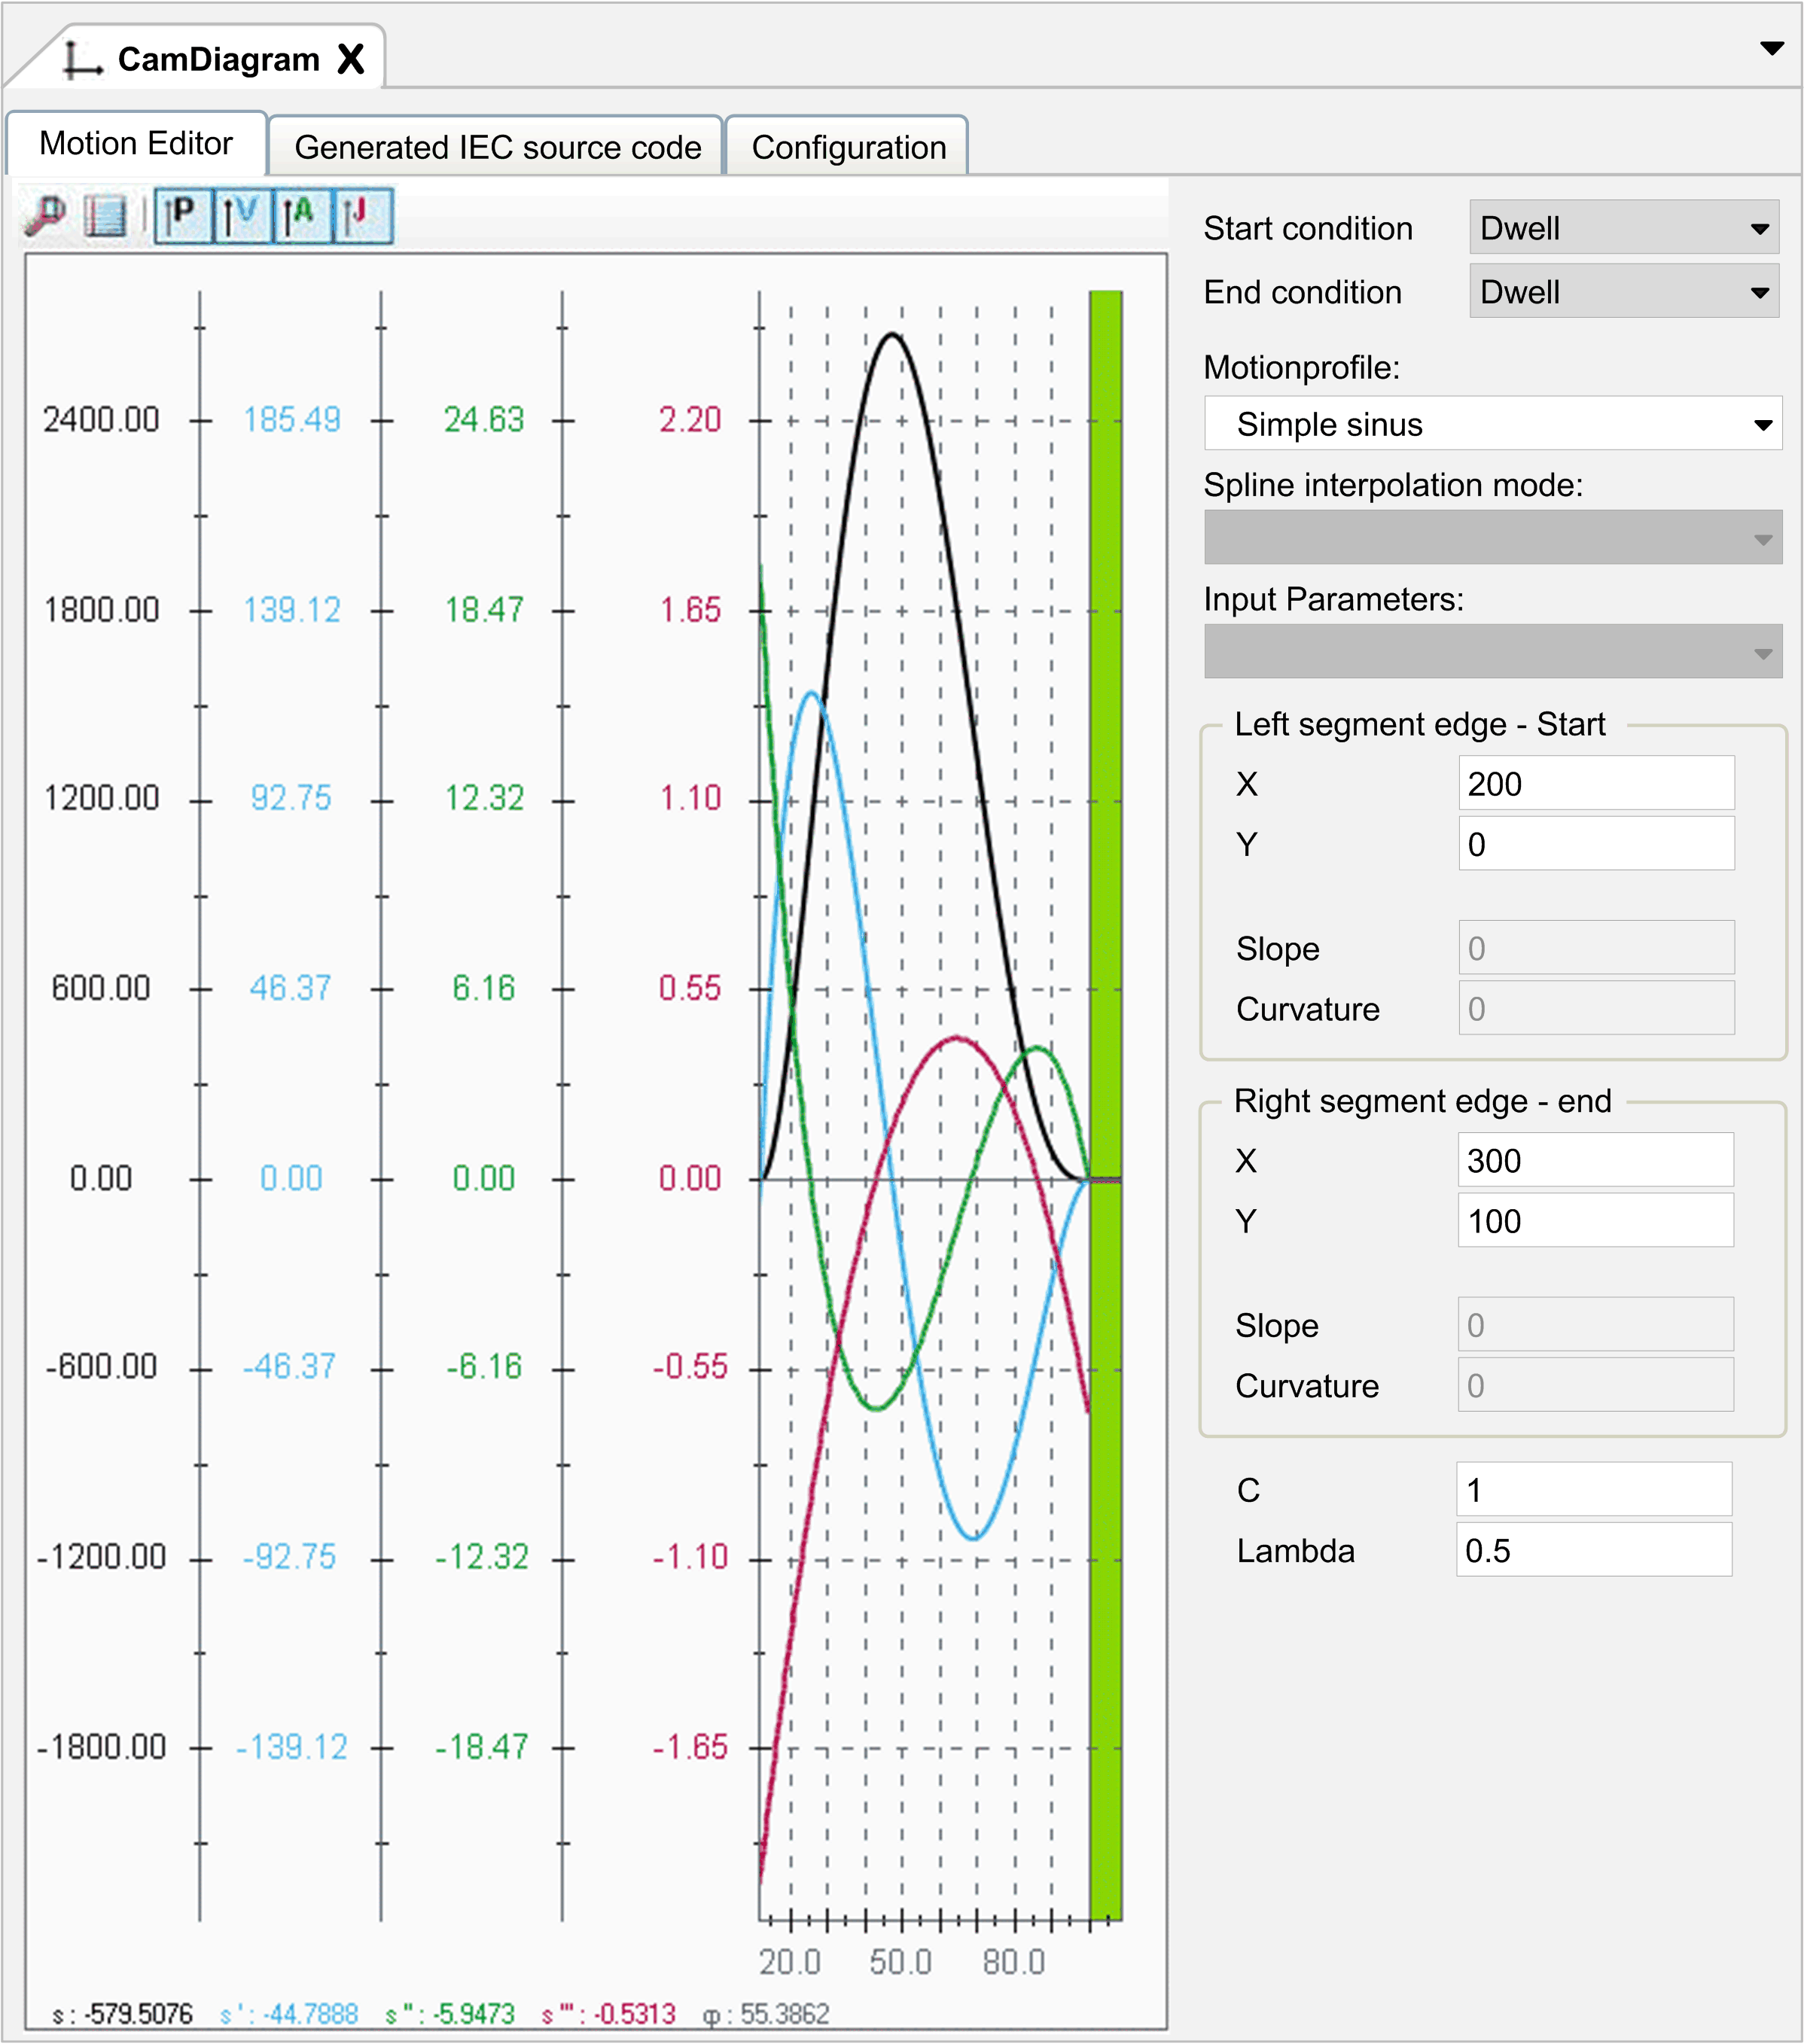
Task: Click the Lambda value field
Action: coord(1593,1550)
